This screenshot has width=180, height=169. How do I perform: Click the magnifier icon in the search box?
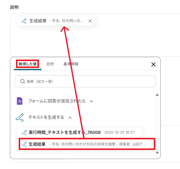tap(23, 81)
